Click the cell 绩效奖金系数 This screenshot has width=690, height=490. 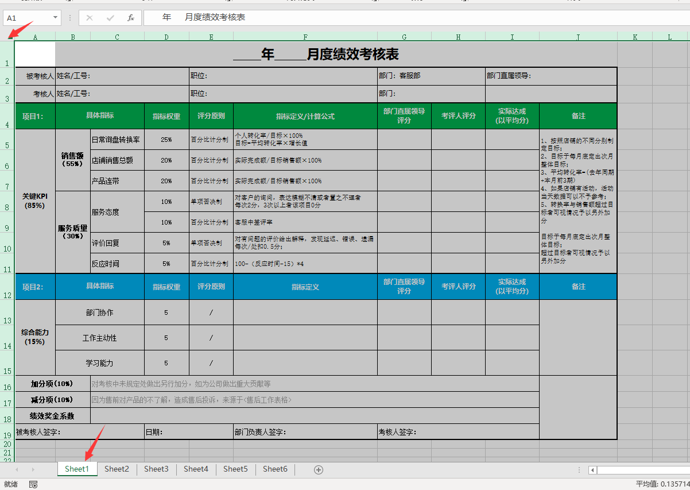pyautogui.click(x=53, y=416)
